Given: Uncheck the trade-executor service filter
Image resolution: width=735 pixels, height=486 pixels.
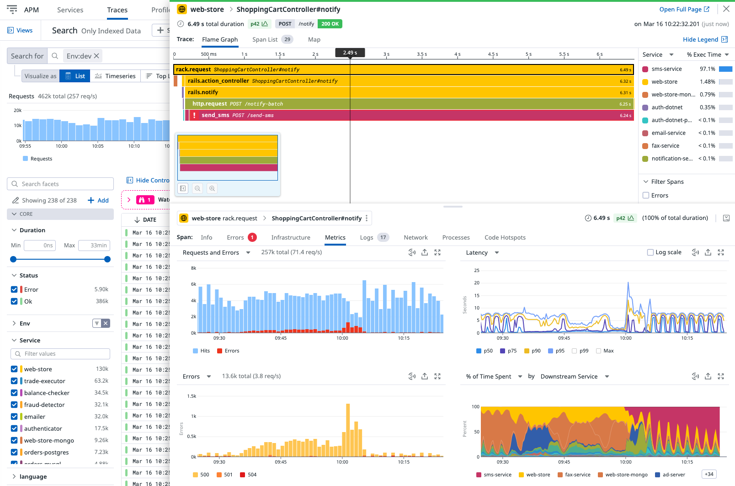Looking at the screenshot, I should point(14,381).
